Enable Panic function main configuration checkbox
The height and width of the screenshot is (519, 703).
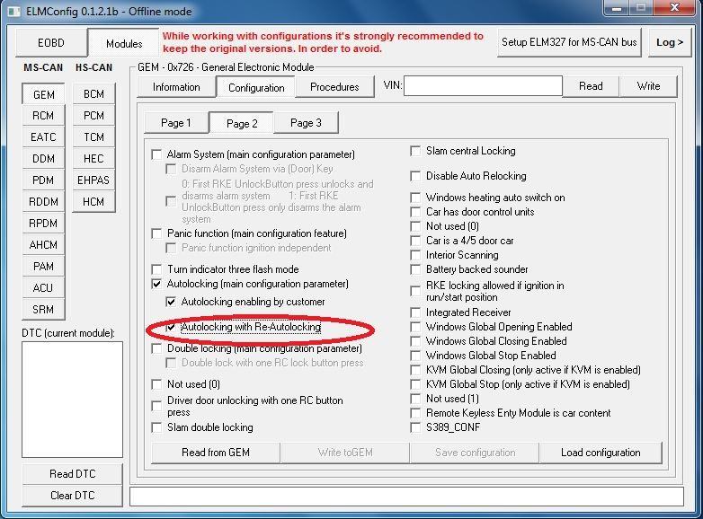[156, 233]
